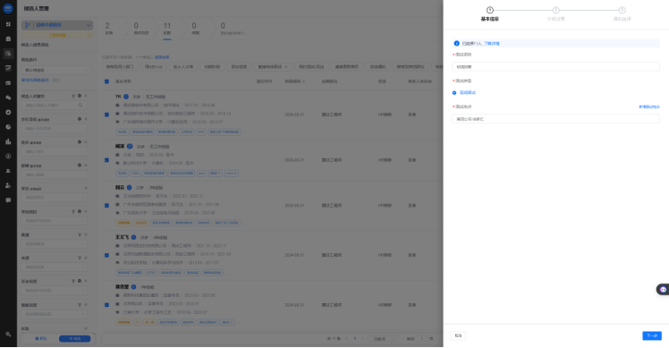Click the blue filter button at panel bottom
669x348 pixels.
pyautogui.click(x=74, y=338)
